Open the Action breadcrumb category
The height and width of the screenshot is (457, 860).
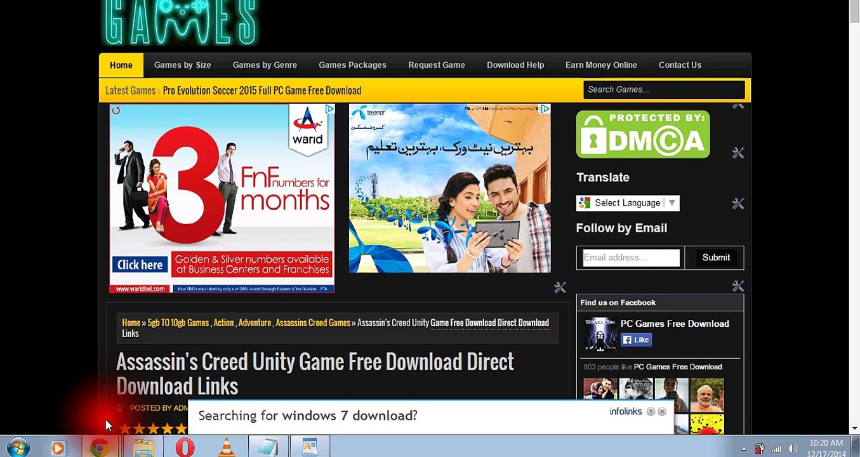coord(223,323)
